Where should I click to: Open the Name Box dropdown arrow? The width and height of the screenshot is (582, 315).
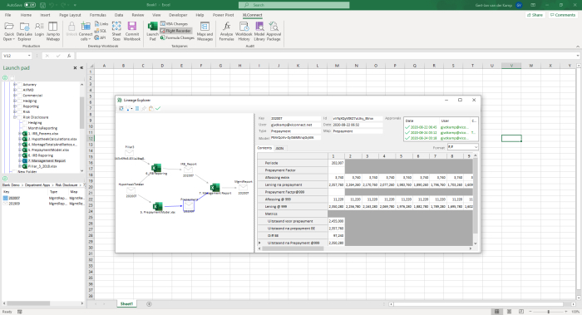point(29,56)
